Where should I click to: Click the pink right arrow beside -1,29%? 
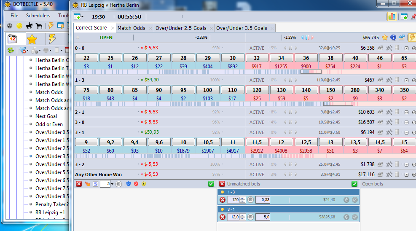point(313,38)
